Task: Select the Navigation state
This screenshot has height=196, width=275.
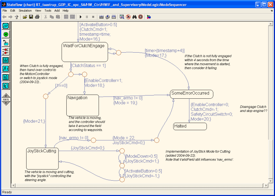Action: (x=82, y=106)
